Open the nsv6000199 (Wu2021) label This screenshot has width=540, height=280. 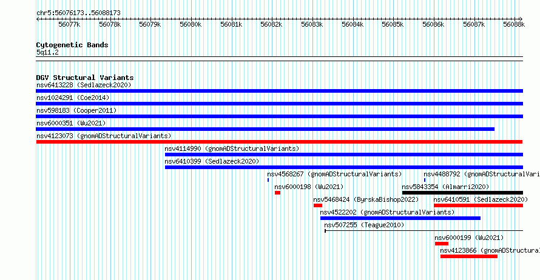(469, 238)
